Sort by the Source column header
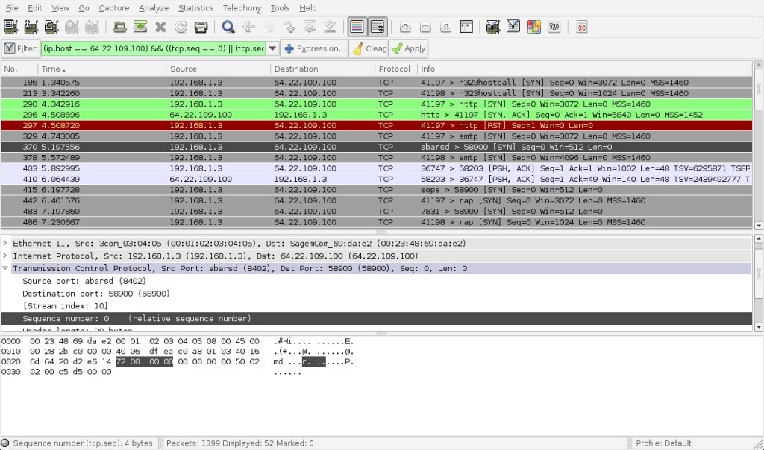The width and height of the screenshot is (764, 450). [x=218, y=69]
